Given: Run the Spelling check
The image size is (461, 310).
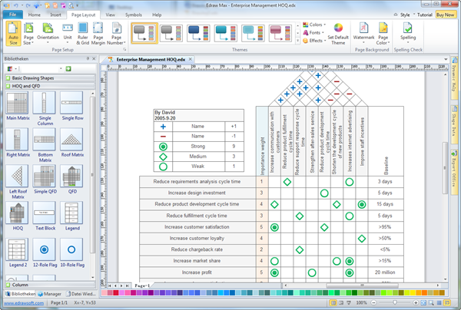Looking at the screenshot, I should [x=408, y=34].
